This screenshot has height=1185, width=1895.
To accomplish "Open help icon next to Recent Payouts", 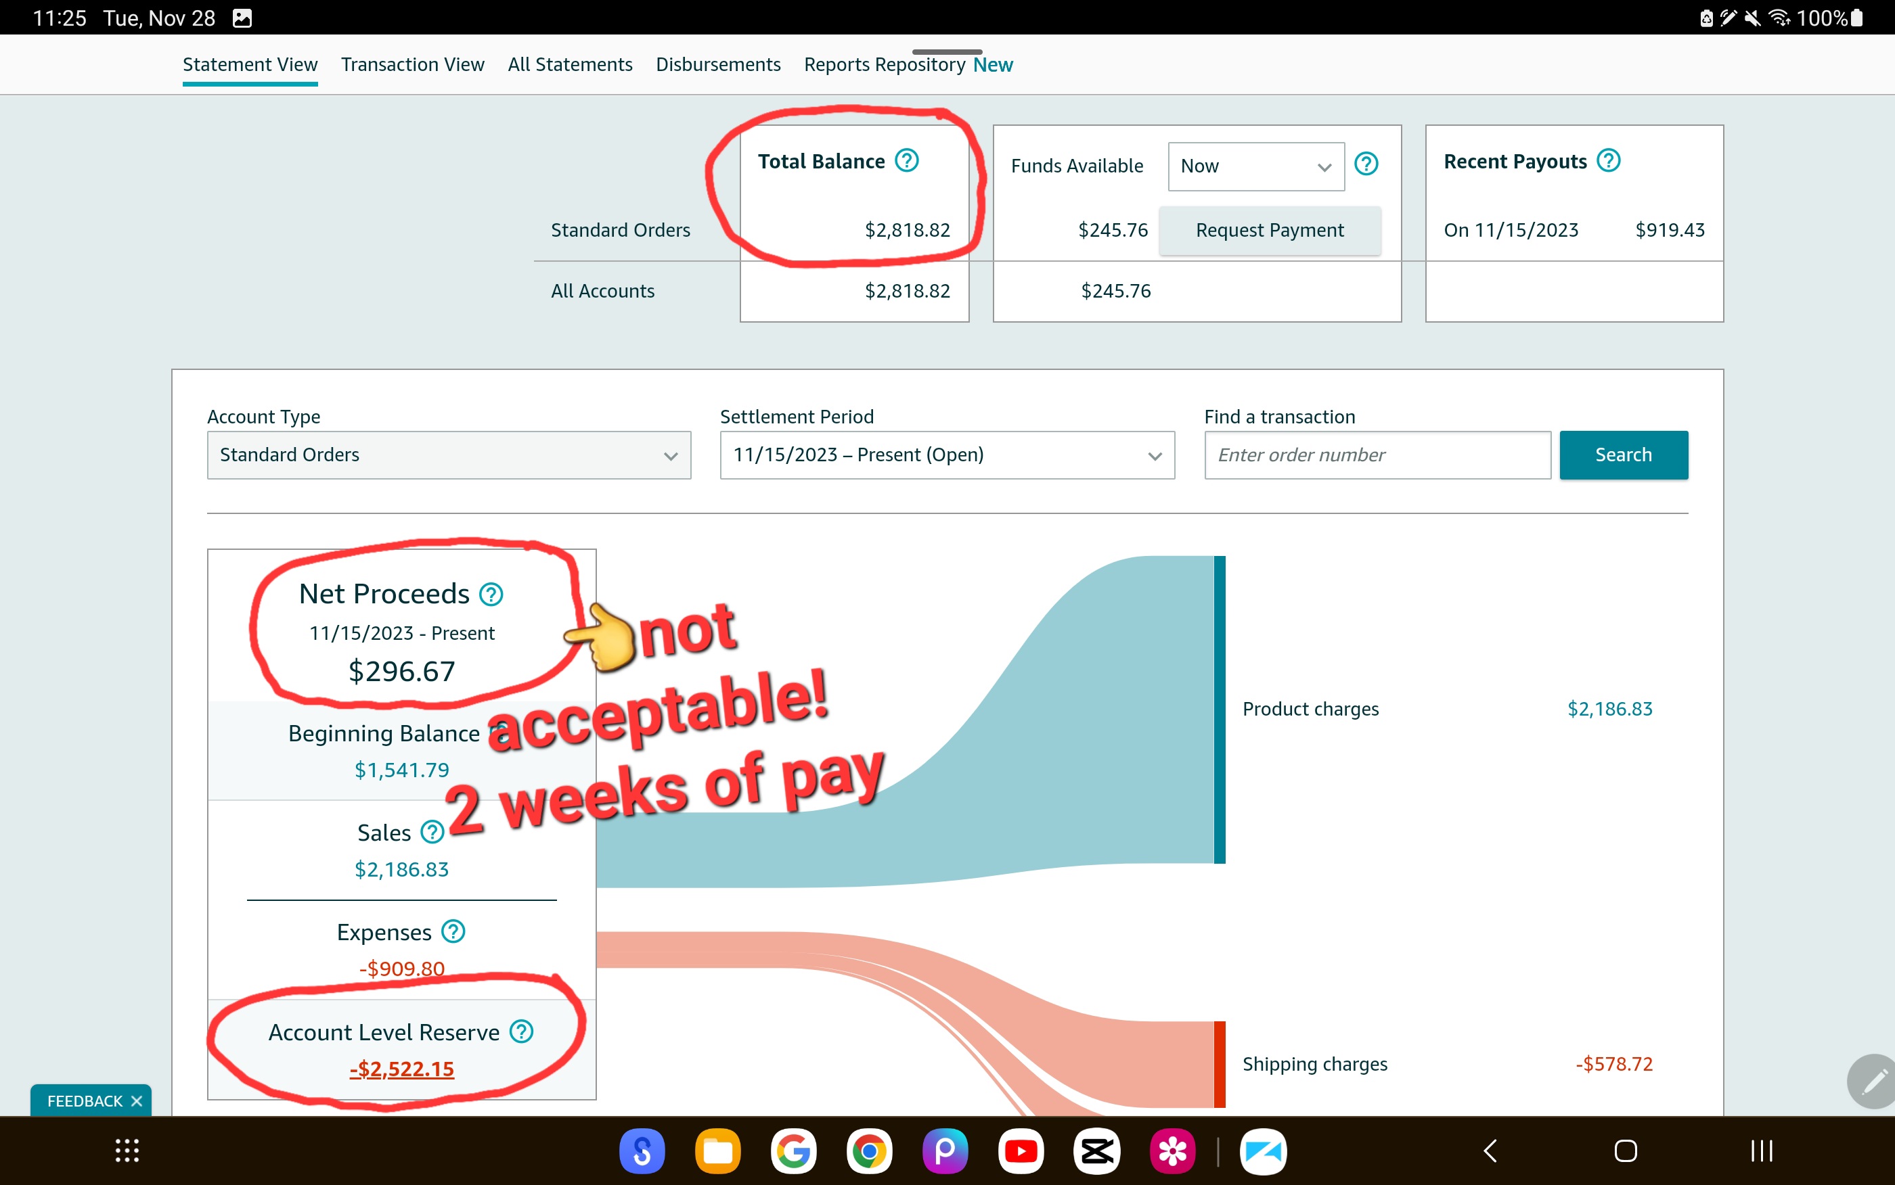I will point(1609,161).
